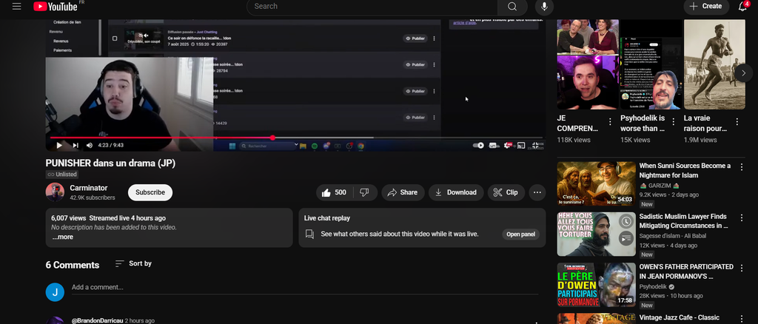The image size is (758, 324).
Task: Open Psyhodelik is worse than video thumbnail
Action: pyautogui.click(x=651, y=64)
